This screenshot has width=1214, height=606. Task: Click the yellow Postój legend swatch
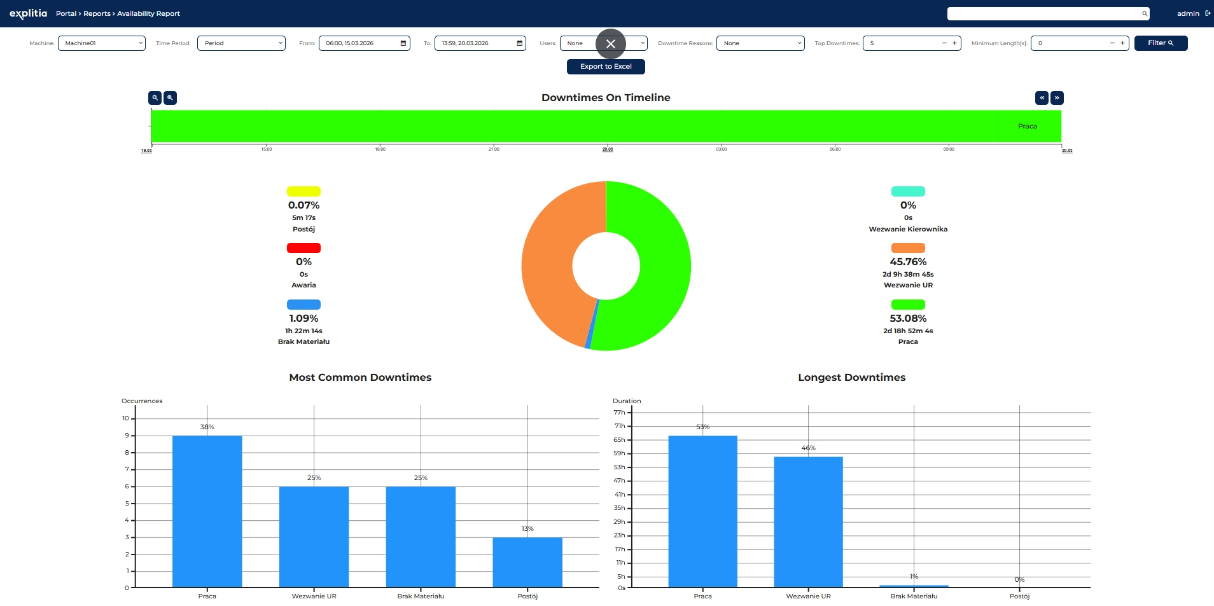(303, 191)
